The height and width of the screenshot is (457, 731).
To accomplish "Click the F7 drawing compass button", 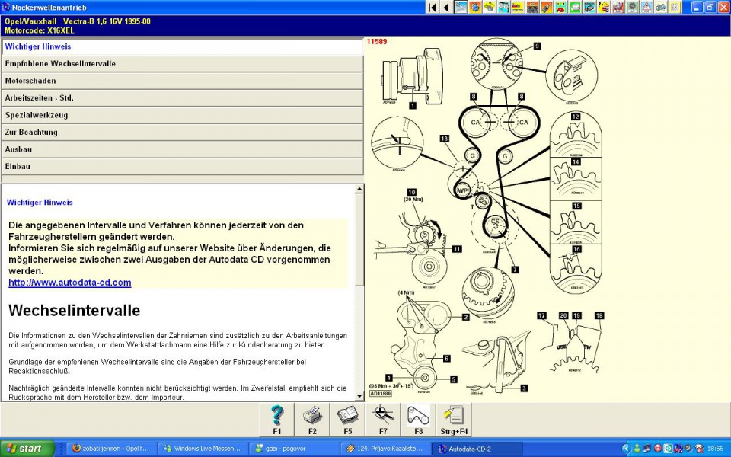I will click(x=383, y=420).
